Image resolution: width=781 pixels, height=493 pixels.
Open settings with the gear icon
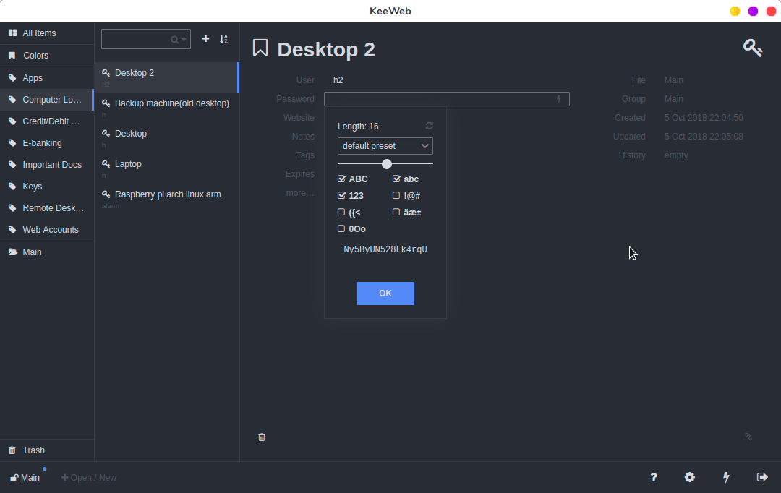pyautogui.click(x=690, y=477)
